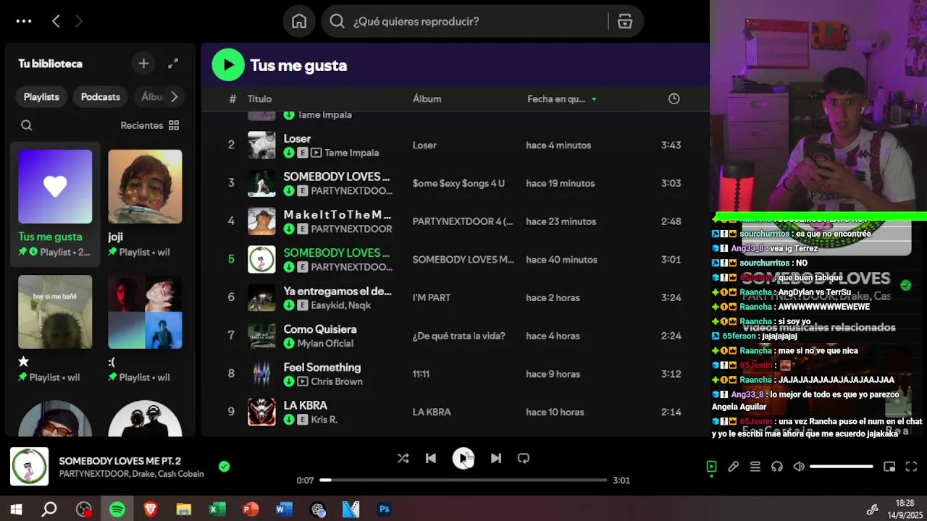Open connect to a device headphones icon

click(x=777, y=467)
